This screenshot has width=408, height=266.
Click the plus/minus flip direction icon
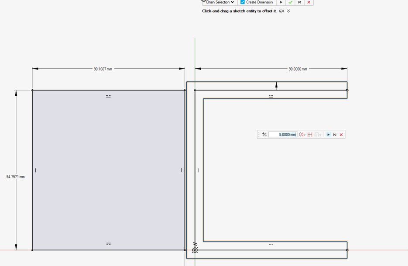pyautogui.click(x=264, y=135)
